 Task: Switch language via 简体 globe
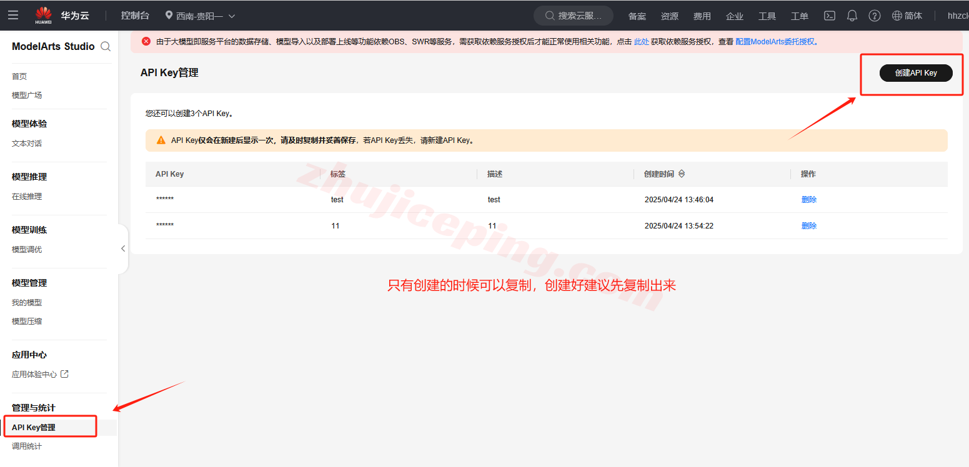point(907,16)
